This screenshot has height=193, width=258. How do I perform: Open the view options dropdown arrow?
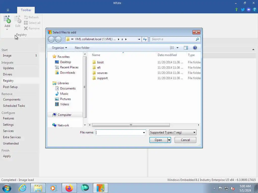[177, 48]
